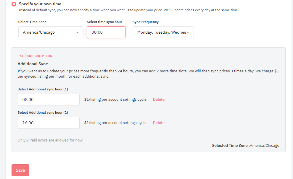Click the 'Specify your own time' label text
Viewport: 293px width, 179px height.
(x=40, y=4)
